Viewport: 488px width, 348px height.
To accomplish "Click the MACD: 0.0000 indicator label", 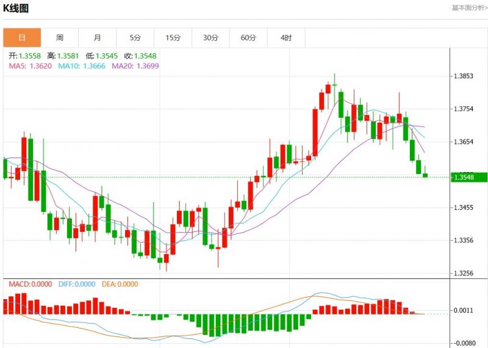I will (x=30, y=284).
